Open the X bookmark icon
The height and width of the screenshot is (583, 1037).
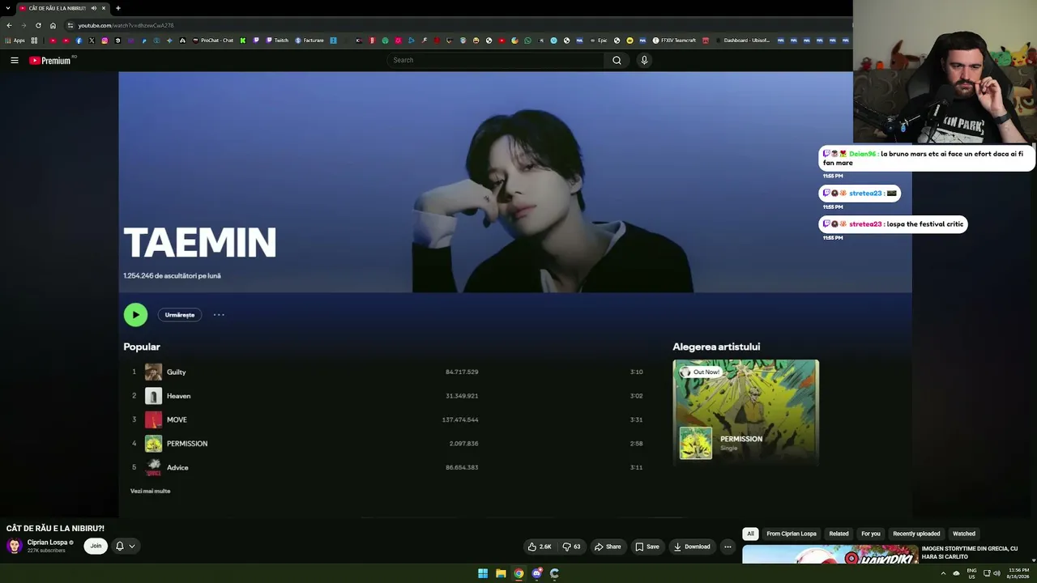tap(92, 40)
